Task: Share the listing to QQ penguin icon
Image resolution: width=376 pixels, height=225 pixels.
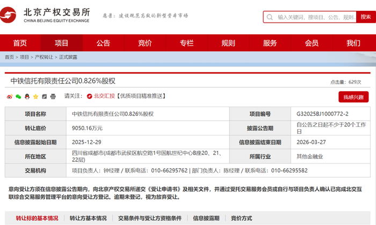Action: pyautogui.click(x=27, y=96)
